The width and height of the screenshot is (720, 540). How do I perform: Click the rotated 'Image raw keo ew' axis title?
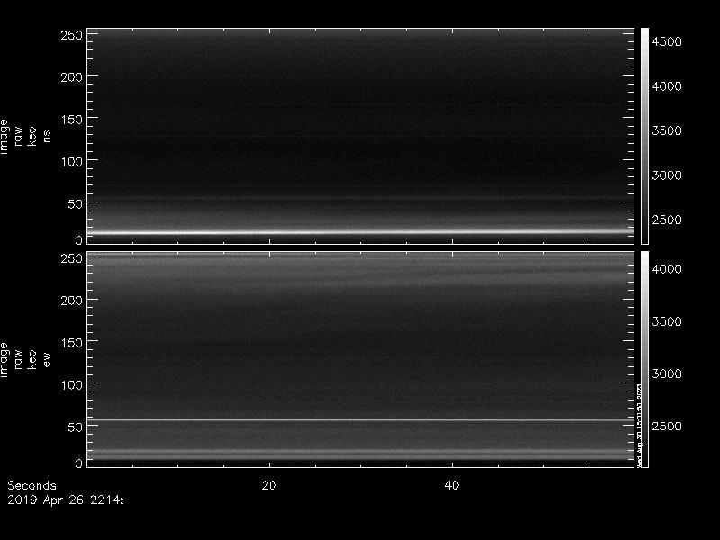25,359
